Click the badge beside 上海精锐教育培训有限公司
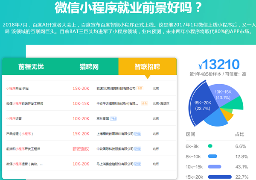 click(x=138, y=133)
